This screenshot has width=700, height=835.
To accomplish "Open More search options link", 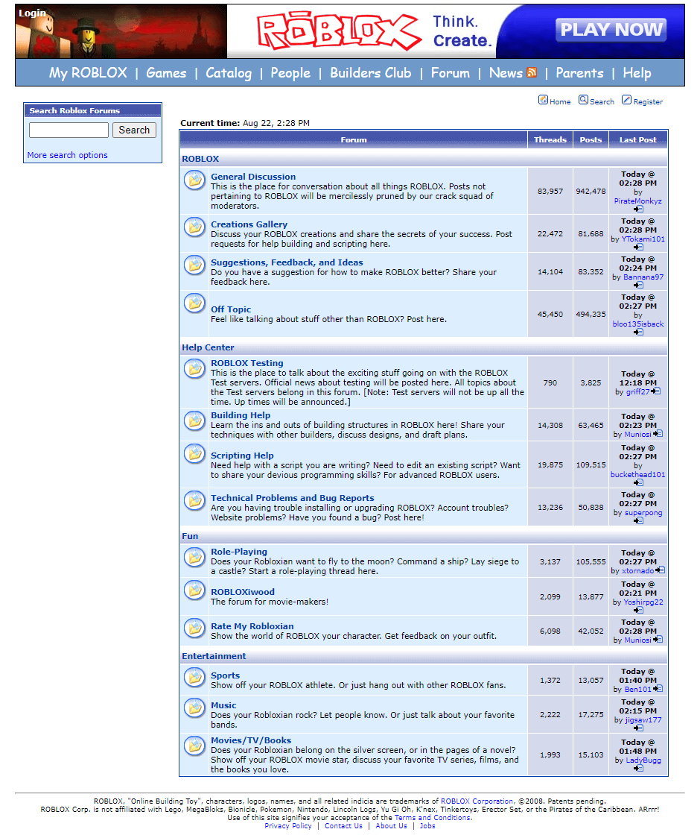I will pyautogui.click(x=67, y=155).
